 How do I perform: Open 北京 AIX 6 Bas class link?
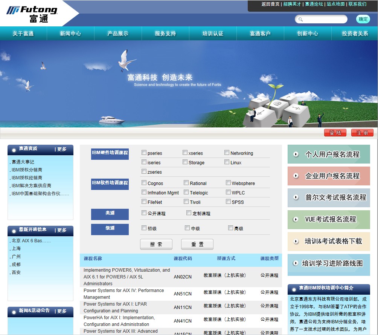tap(31, 241)
